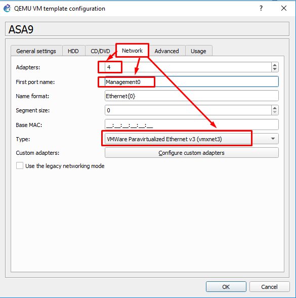Click the 'Type:' label
This screenshot has width=296, height=298.
(x=23, y=139)
